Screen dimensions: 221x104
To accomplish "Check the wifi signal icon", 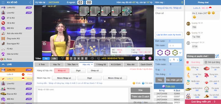I will 63,58.
